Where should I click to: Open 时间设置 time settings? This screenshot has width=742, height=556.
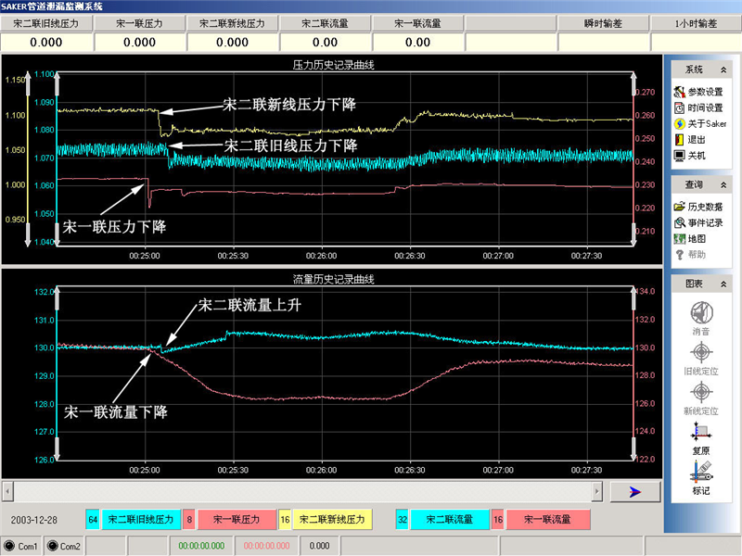tap(704, 107)
